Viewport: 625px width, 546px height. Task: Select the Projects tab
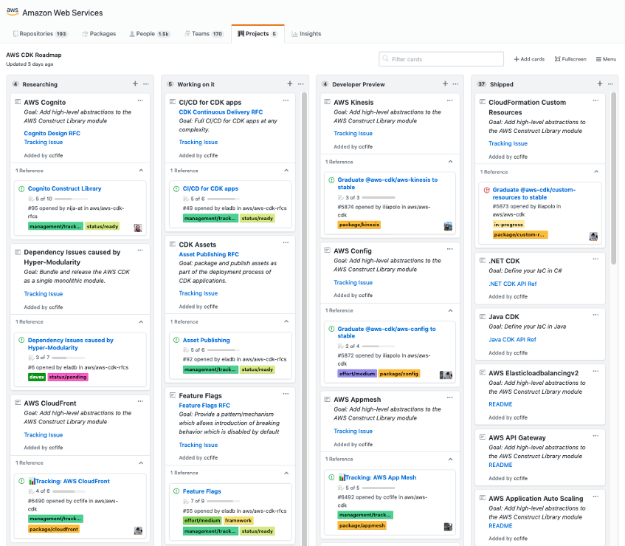258,34
